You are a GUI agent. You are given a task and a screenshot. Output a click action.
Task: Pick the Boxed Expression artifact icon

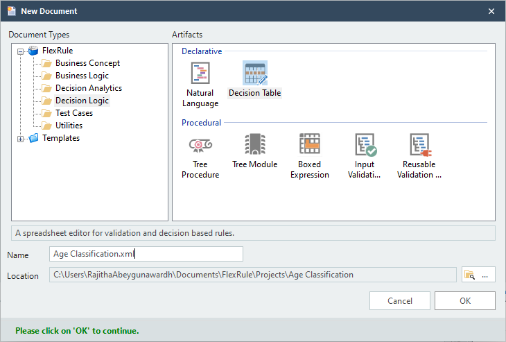(309, 144)
